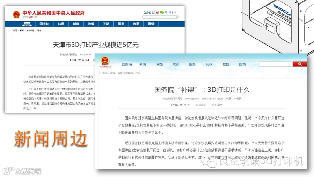Open 互动 in the blue navigation bar
314x177 pixels.
pos(106,24)
